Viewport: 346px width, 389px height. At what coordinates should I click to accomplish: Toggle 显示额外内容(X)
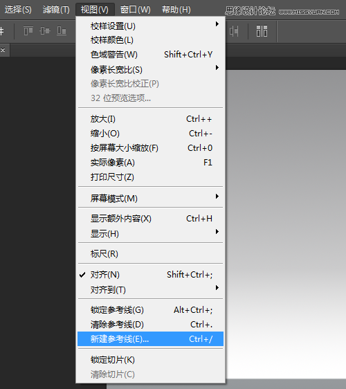pos(150,219)
